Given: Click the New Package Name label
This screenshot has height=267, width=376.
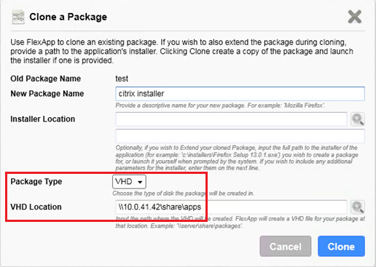Looking at the screenshot, I should click(x=47, y=94).
